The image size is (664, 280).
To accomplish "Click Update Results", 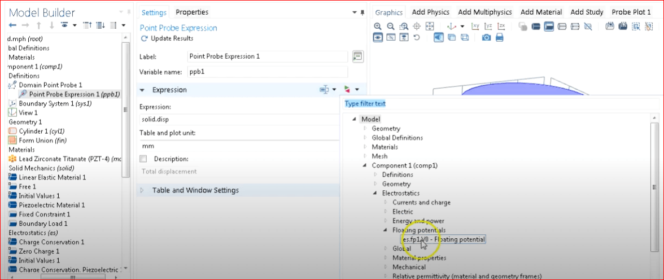I will click(x=167, y=38).
